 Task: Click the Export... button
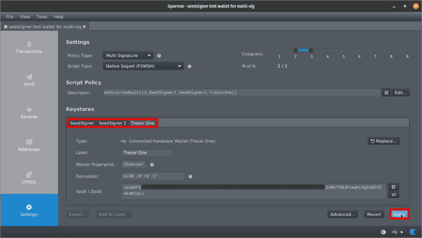77,215
